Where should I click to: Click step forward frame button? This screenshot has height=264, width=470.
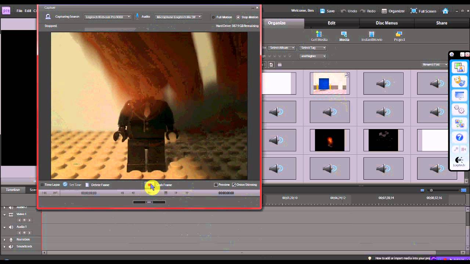[176, 193]
